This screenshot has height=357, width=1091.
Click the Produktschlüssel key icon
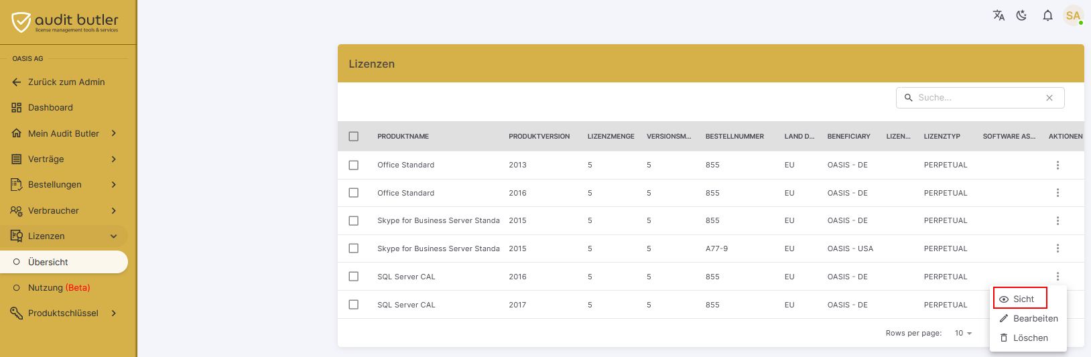pyautogui.click(x=17, y=313)
